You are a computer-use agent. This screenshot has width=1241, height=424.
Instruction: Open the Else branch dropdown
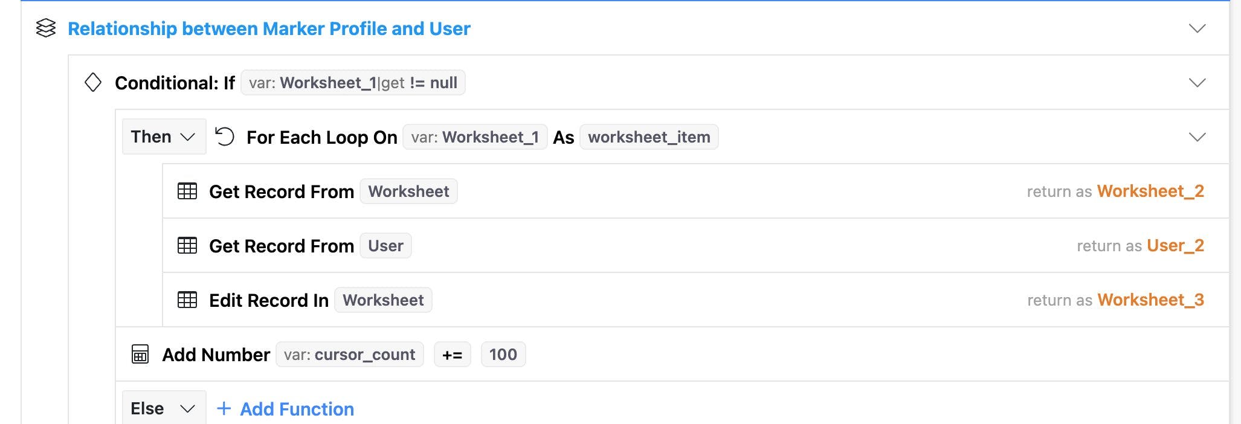click(x=164, y=409)
